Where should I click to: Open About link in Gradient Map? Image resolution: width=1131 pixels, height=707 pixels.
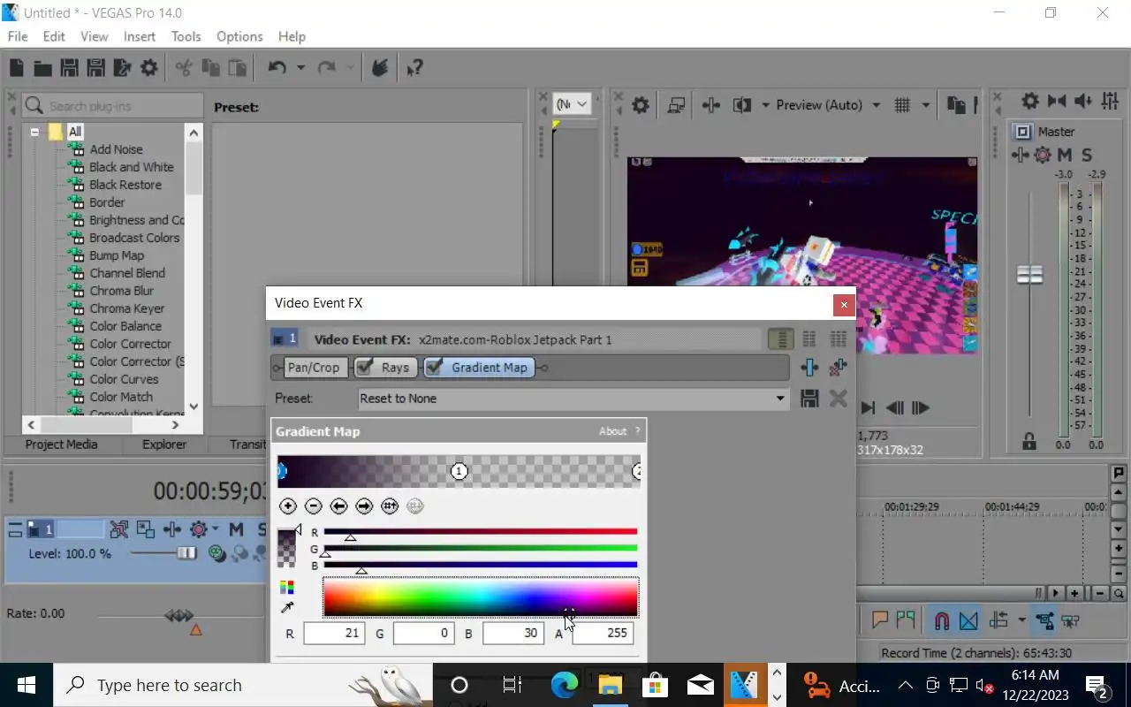(612, 431)
